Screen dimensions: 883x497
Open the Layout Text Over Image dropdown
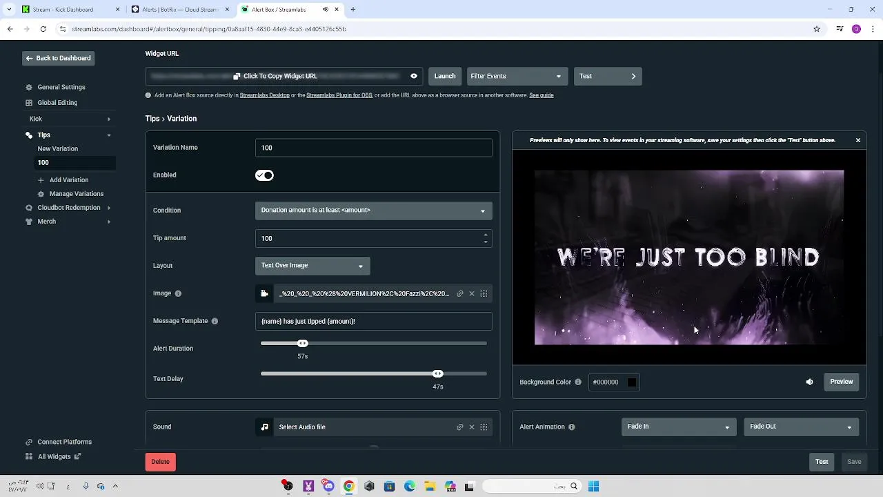312,265
